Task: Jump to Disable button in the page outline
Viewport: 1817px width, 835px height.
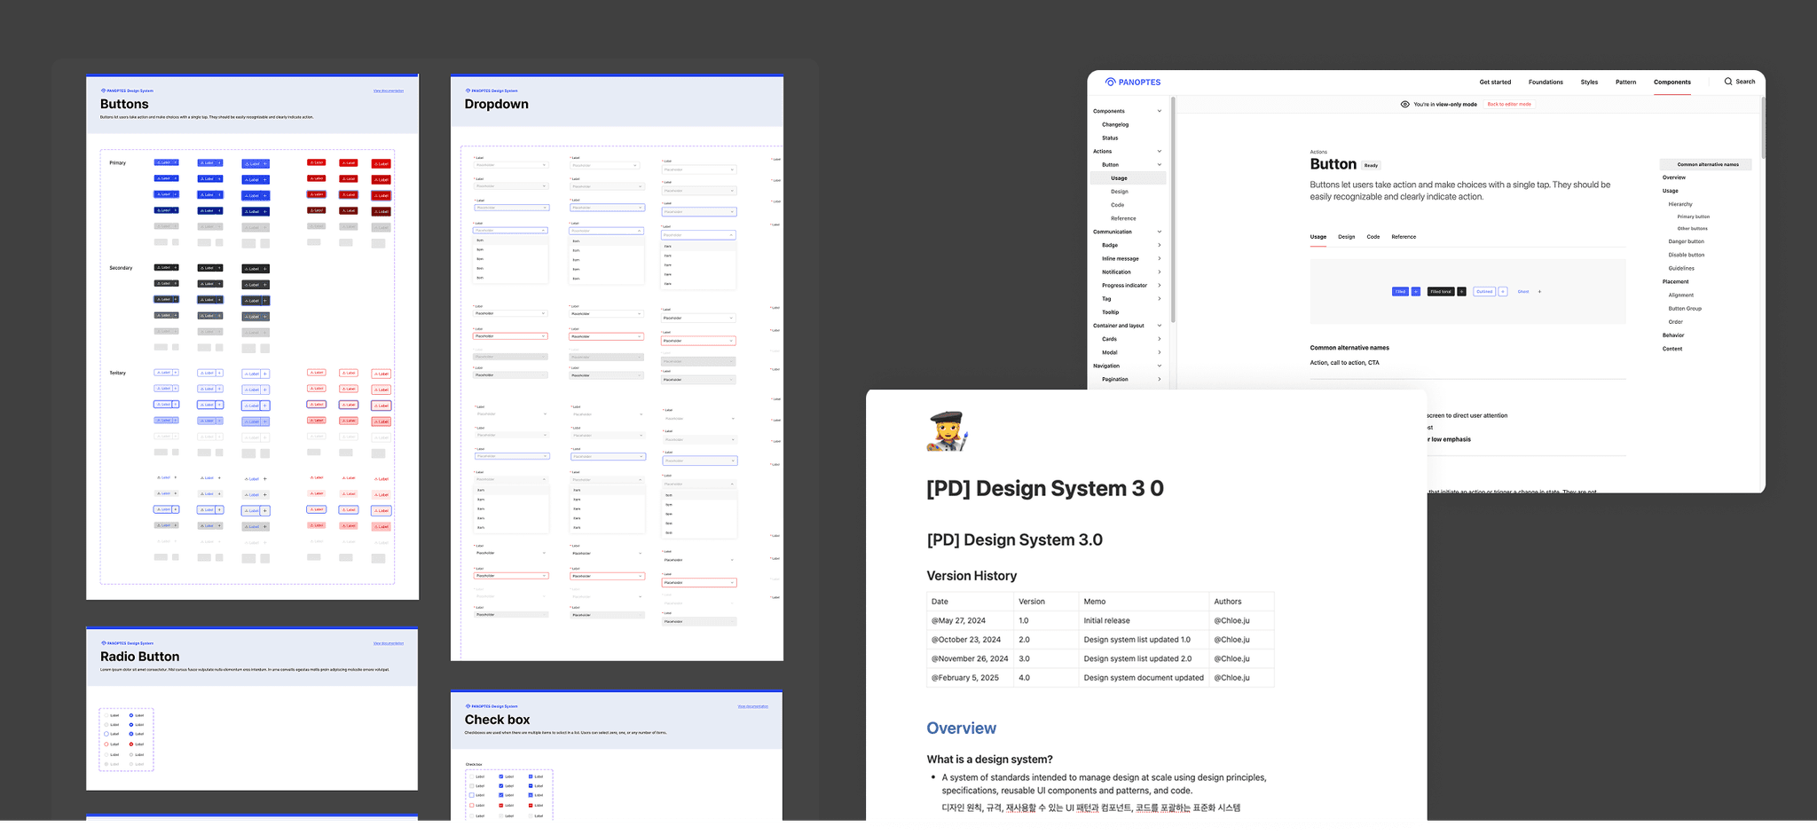Action: [x=1686, y=256]
